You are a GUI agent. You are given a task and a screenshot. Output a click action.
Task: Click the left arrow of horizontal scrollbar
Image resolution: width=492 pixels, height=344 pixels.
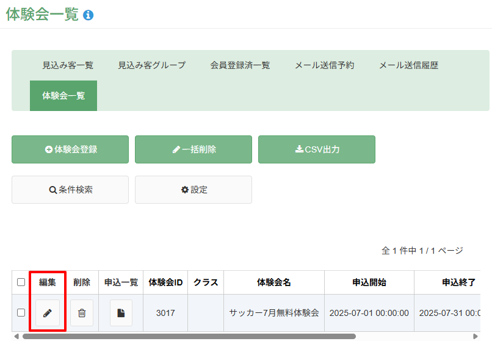tap(16, 337)
